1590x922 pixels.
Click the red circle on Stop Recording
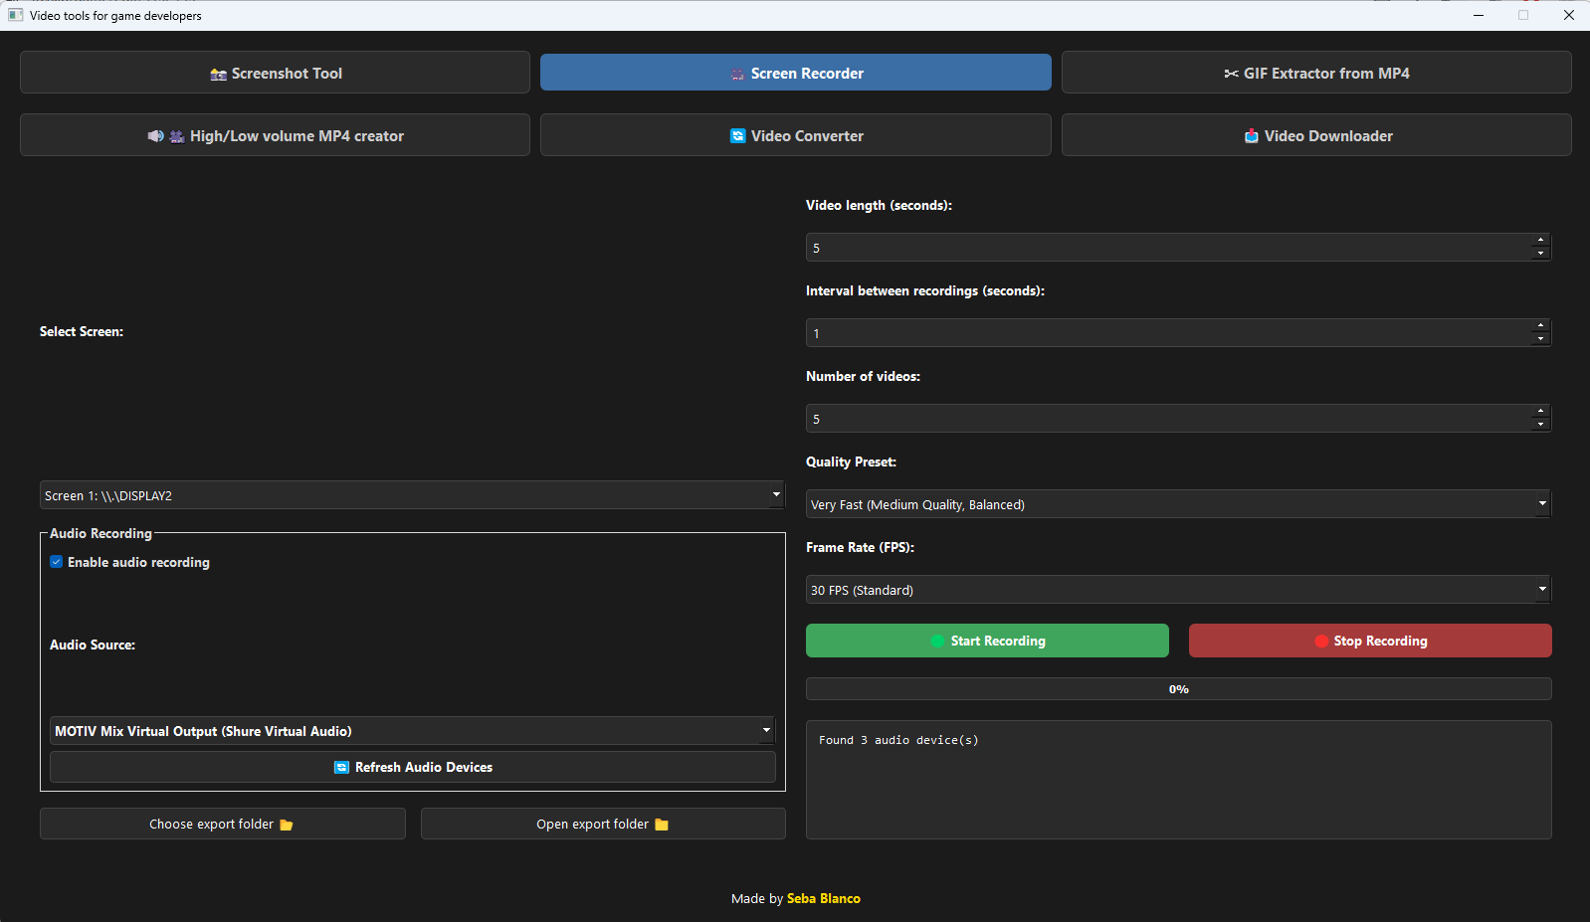(x=1321, y=642)
